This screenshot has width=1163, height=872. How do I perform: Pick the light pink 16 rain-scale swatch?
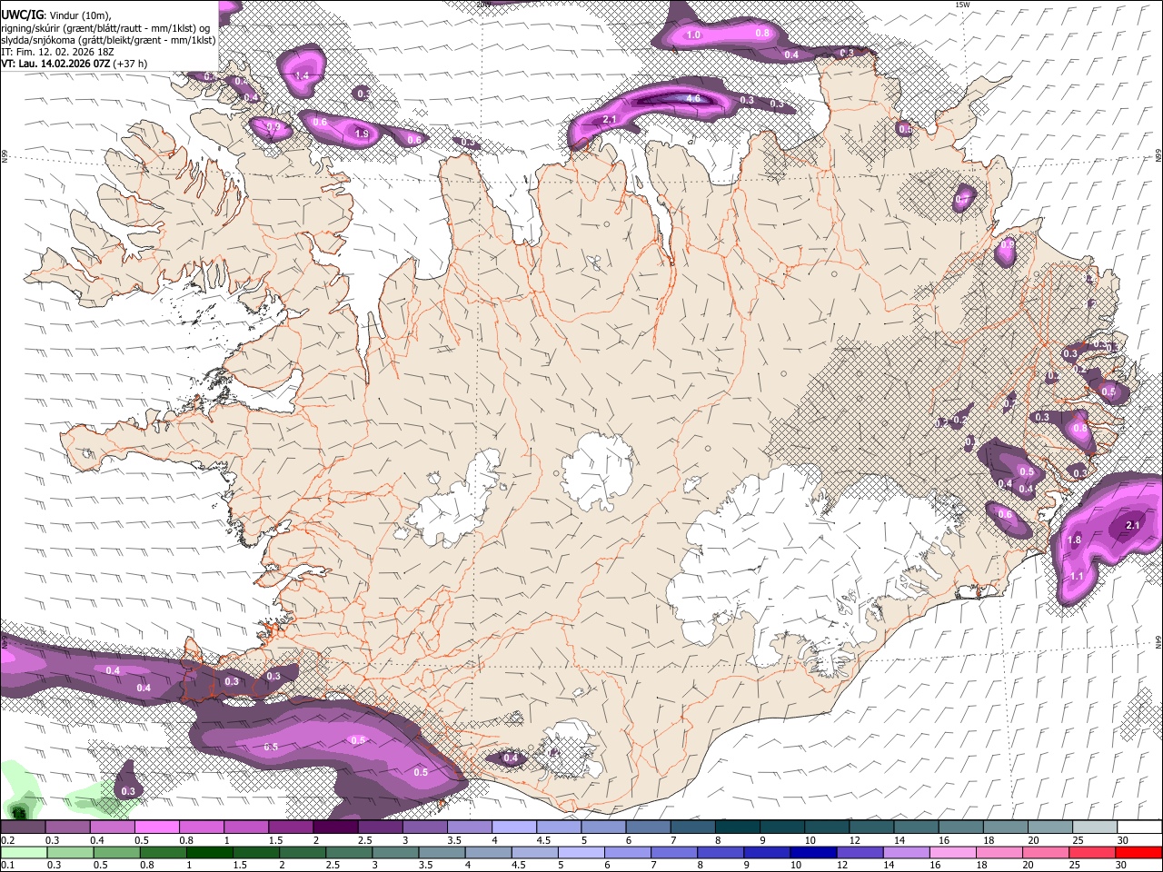pos(951,852)
